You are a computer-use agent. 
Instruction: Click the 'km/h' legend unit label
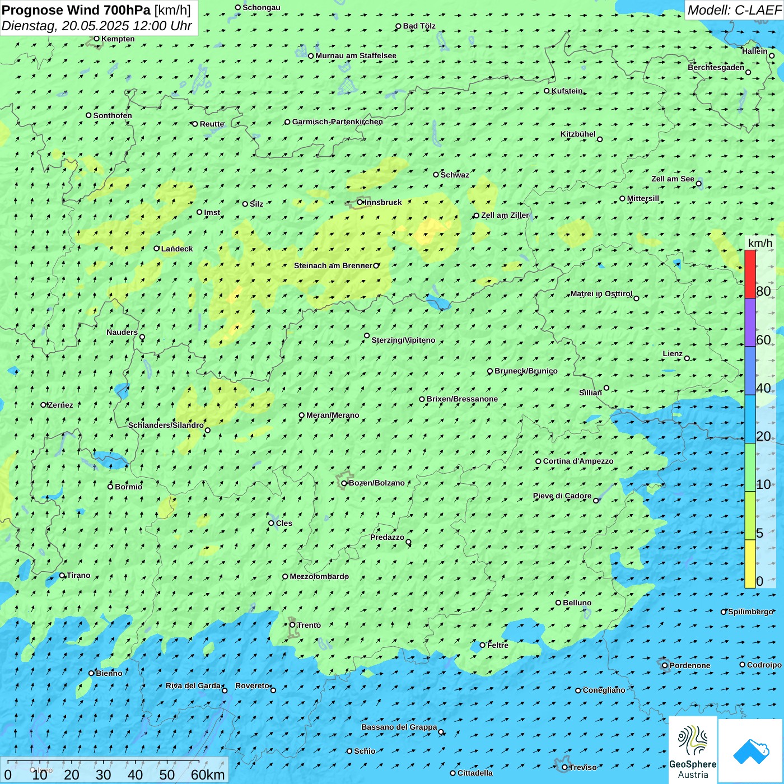click(x=760, y=243)
